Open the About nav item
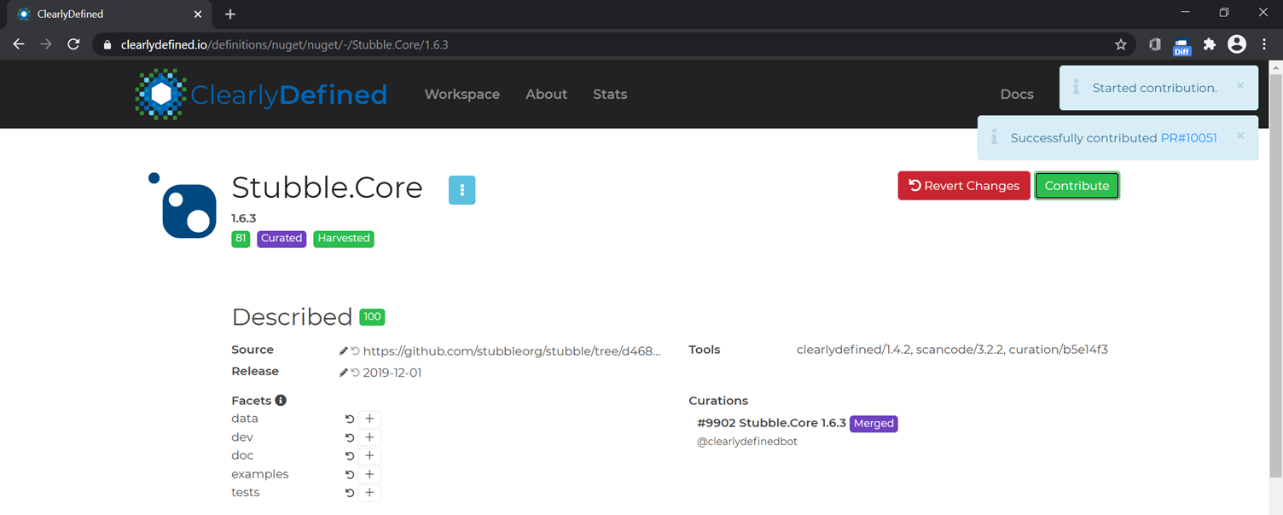Viewport: 1283px width, 515px height. [547, 95]
